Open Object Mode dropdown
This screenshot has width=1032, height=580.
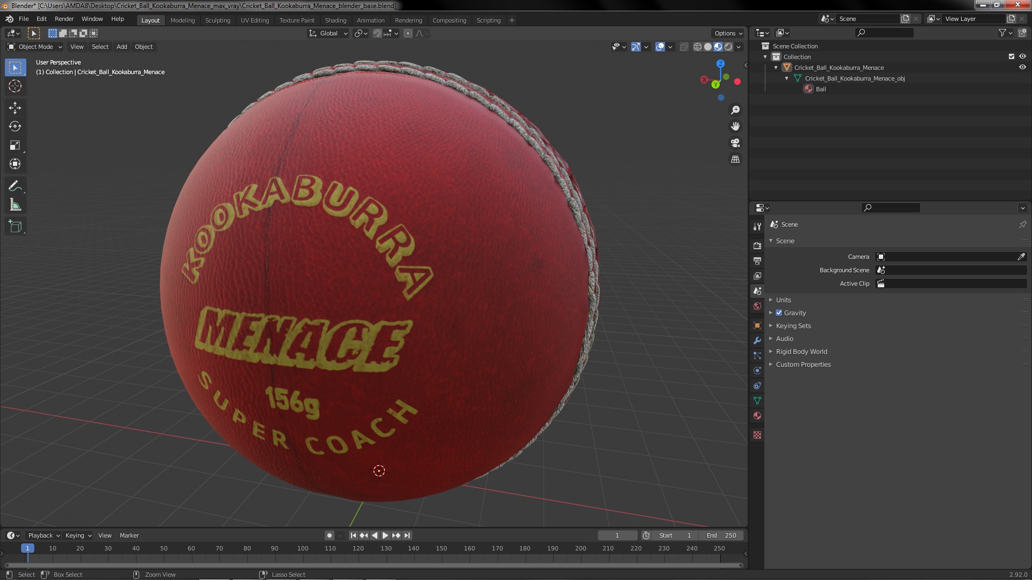click(x=35, y=47)
